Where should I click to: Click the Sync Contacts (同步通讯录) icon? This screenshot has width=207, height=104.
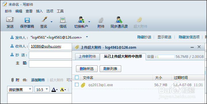(x=119, y=20)
